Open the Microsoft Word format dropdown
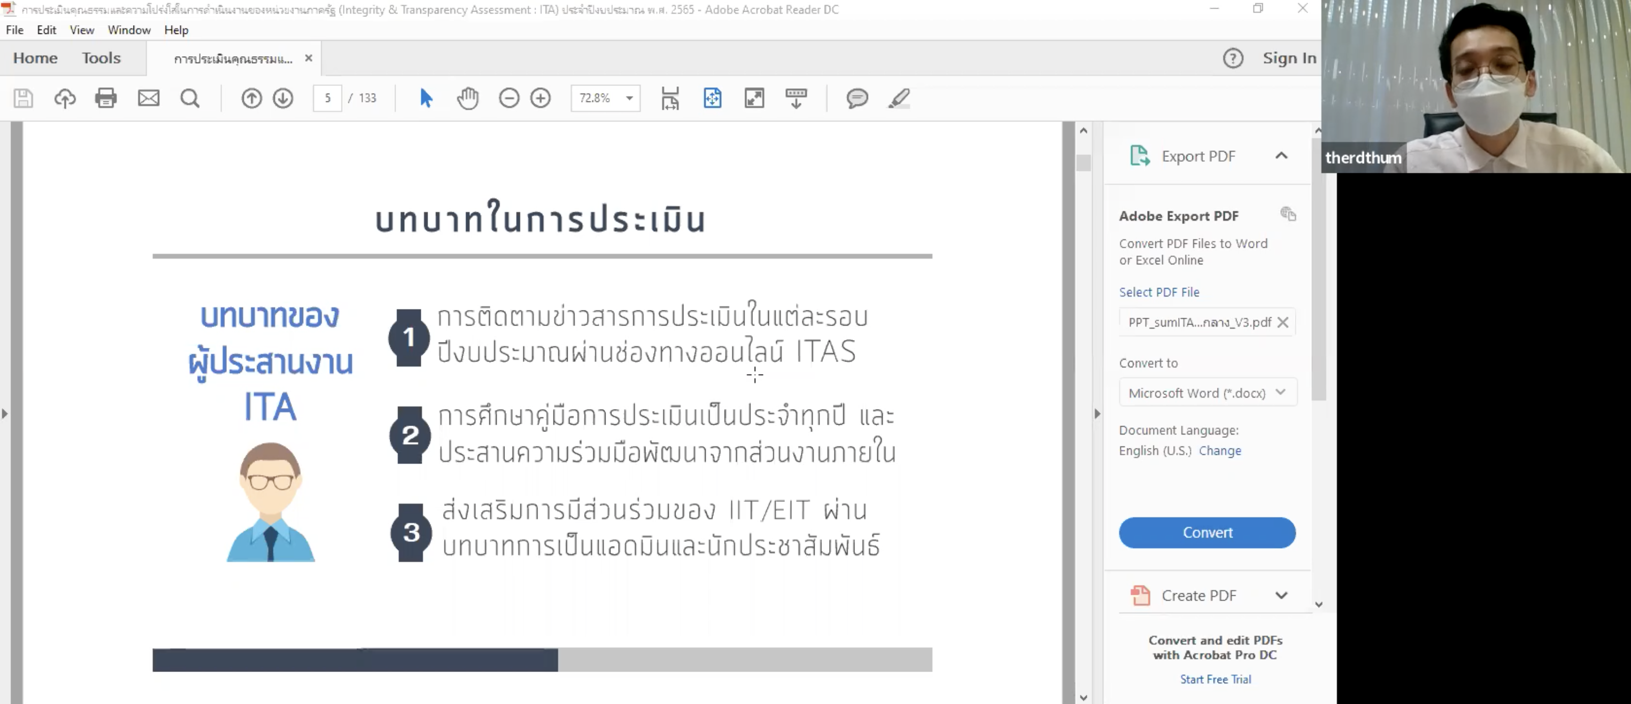The height and width of the screenshot is (704, 1631). pos(1207,393)
